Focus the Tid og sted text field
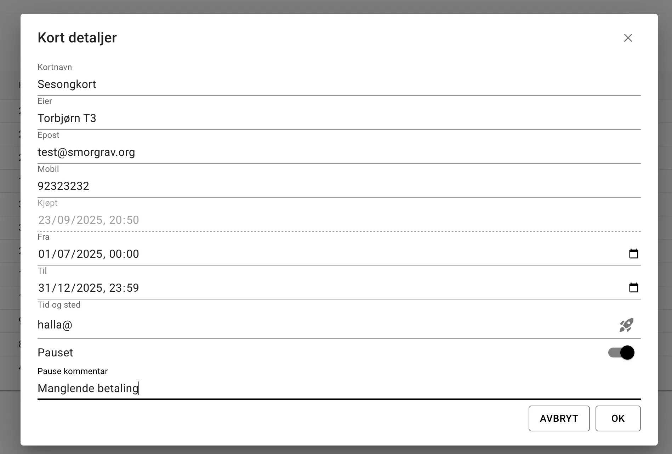 tap(319, 325)
